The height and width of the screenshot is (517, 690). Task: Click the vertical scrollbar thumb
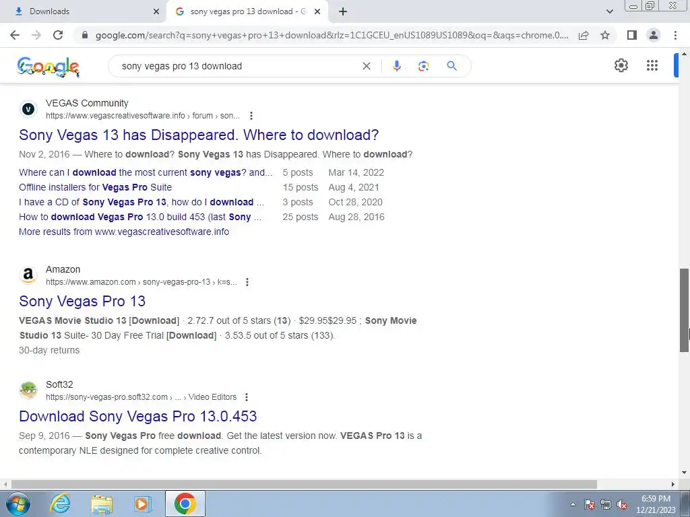click(x=685, y=310)
